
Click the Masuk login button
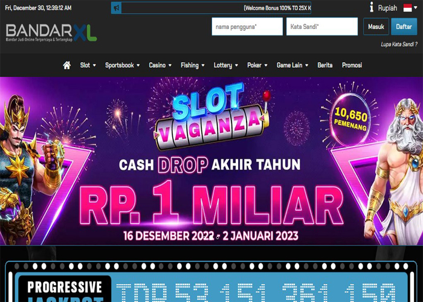[376, 27]
